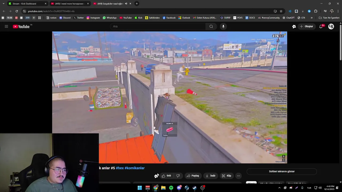This screenshot has height=192, width=342.
Task: Click the Oluştur create button
Action: pos(307,26)
